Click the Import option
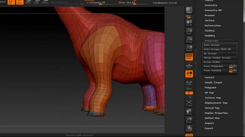 209,123
